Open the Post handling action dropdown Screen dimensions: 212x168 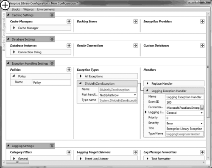coord(135,95)
